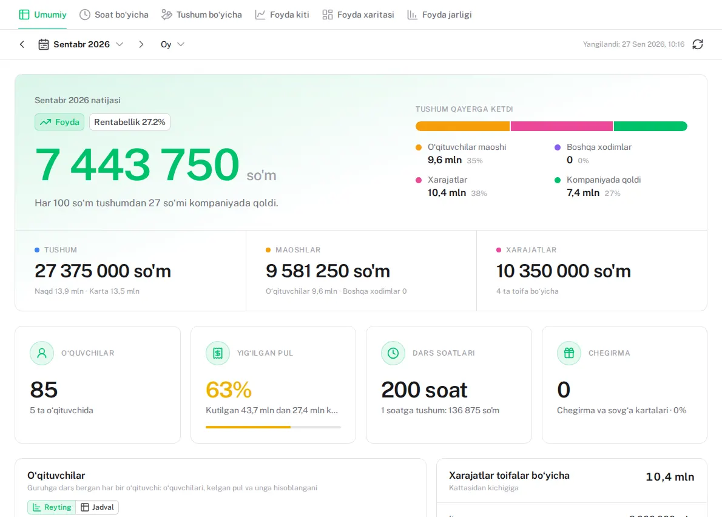
Task: Switch teachers view to Reyting
Action: (52, 507)
